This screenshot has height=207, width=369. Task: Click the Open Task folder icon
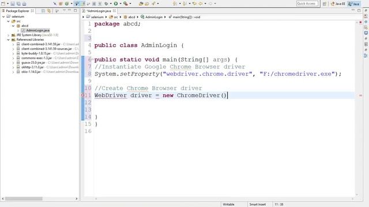147,3
